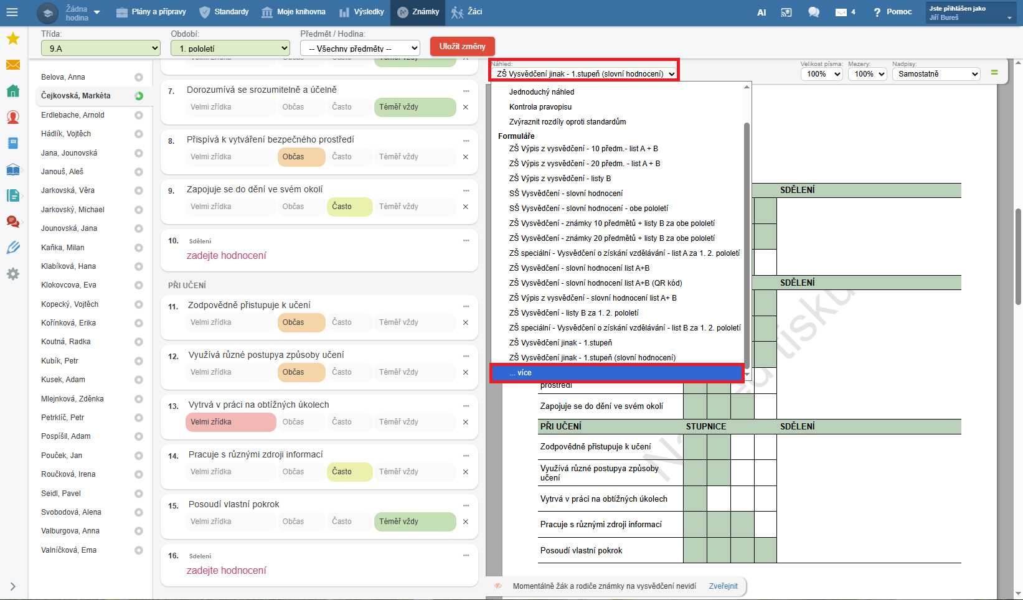Click the 'Zveřejnit' link

[723, 586]
